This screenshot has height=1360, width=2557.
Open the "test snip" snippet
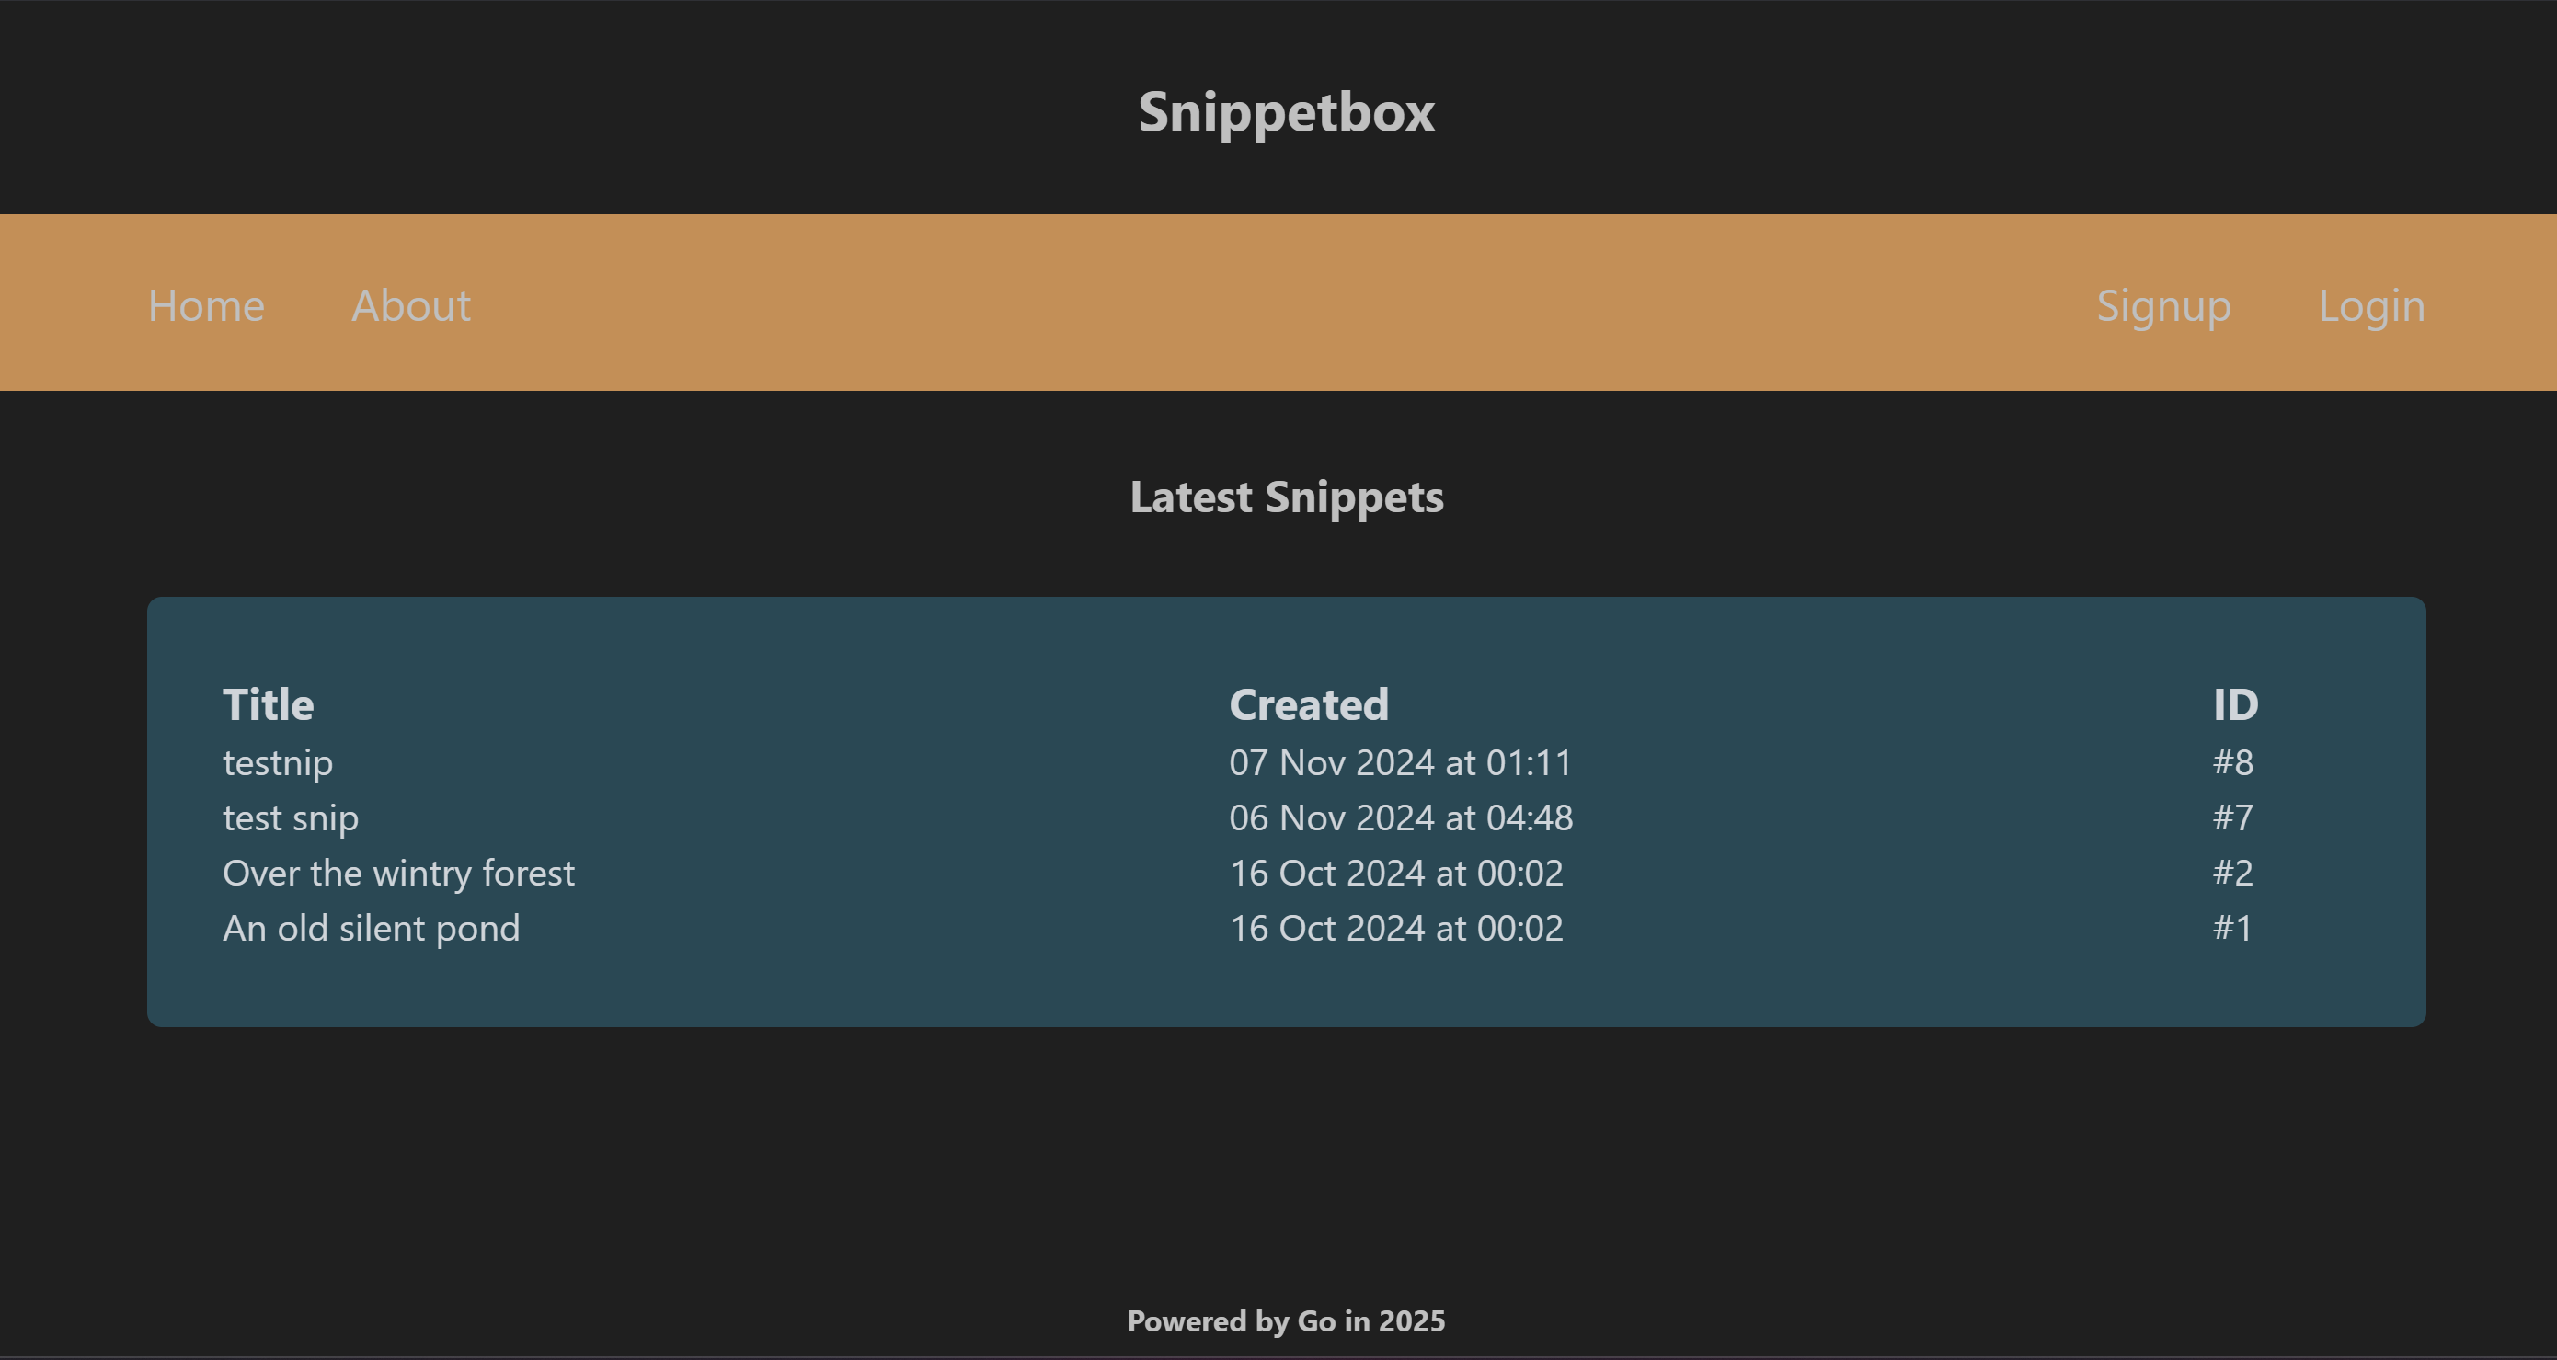pos(291,818)
